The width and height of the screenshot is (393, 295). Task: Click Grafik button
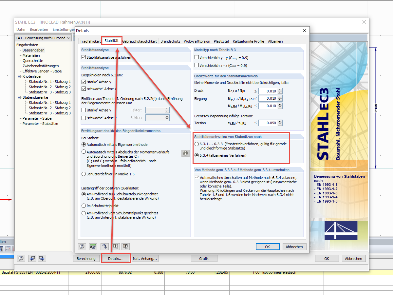click(204, 258)
